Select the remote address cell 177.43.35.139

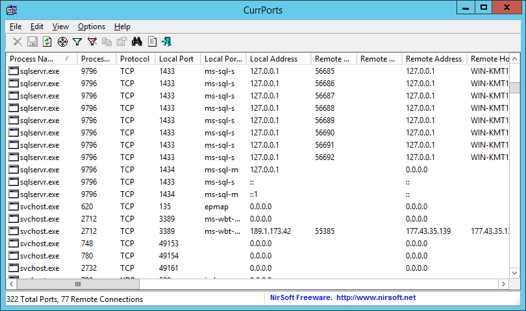pos(428,231)
